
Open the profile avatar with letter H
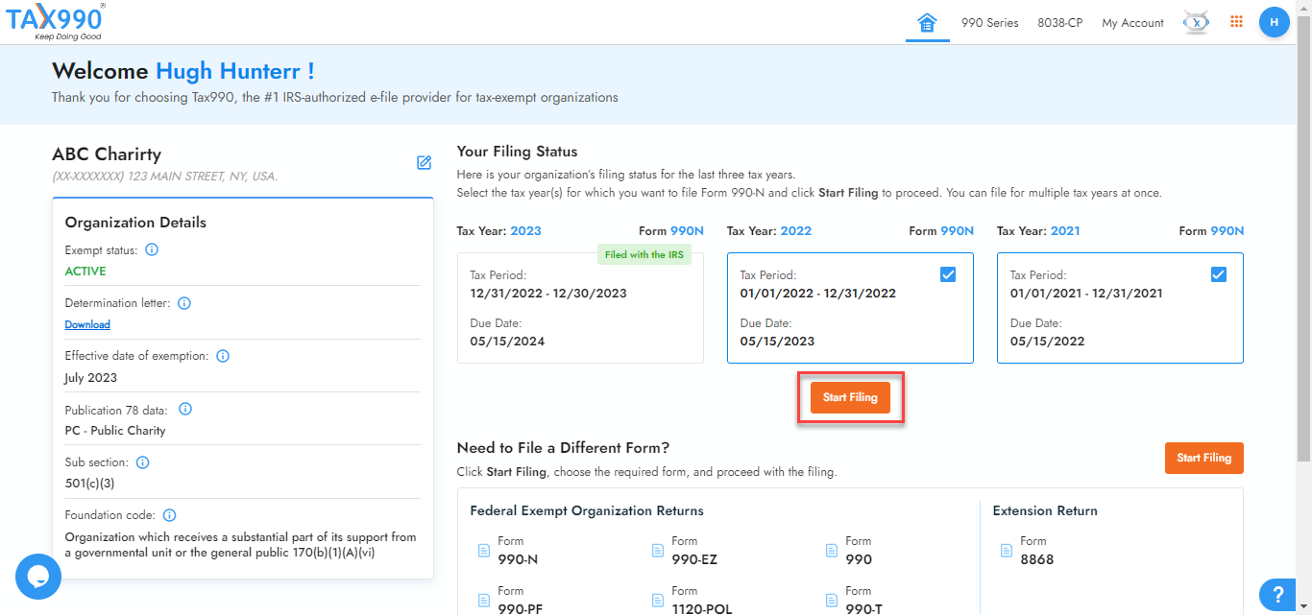pos(1274,21)
